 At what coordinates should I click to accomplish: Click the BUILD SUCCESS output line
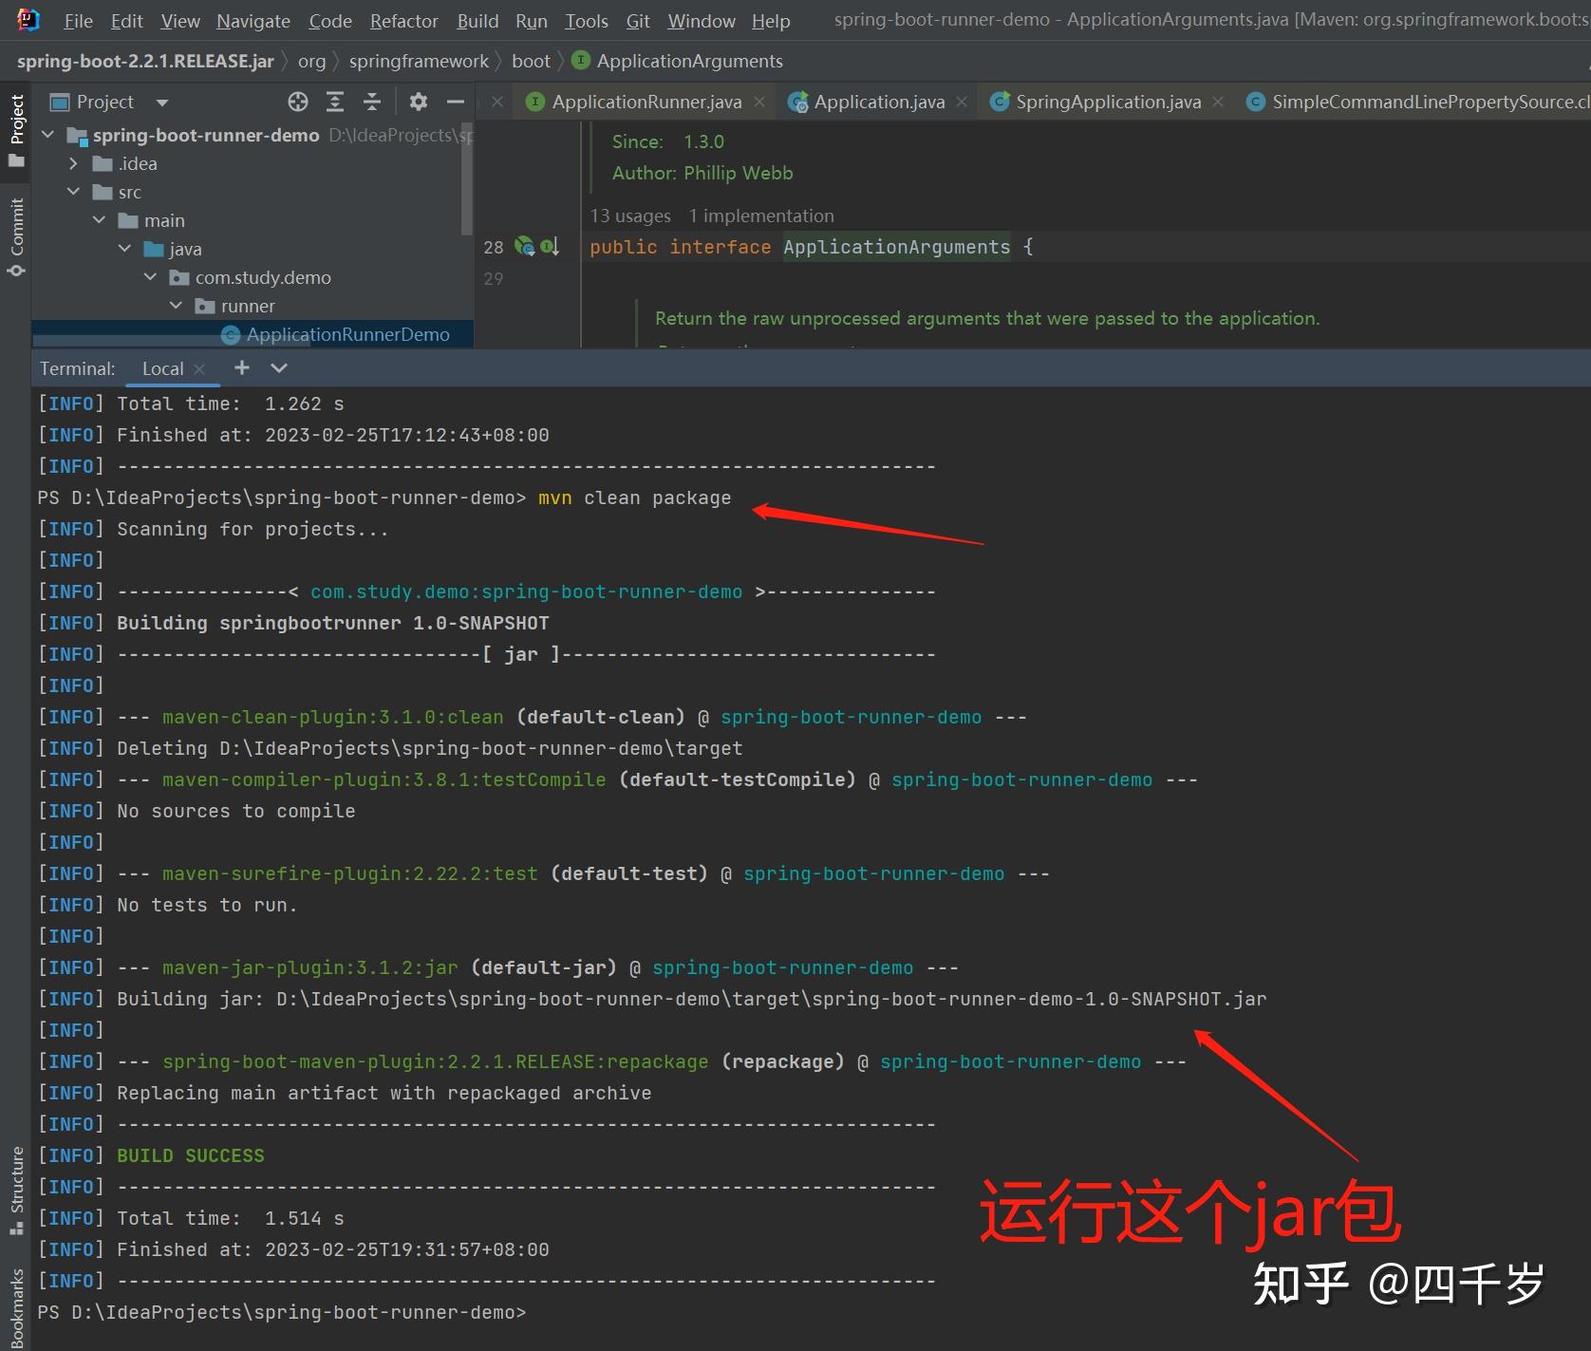pos(191,1155)
